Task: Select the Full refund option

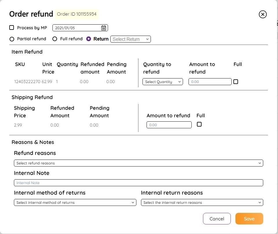Action: pyautogui.click(x=55, y=39)
